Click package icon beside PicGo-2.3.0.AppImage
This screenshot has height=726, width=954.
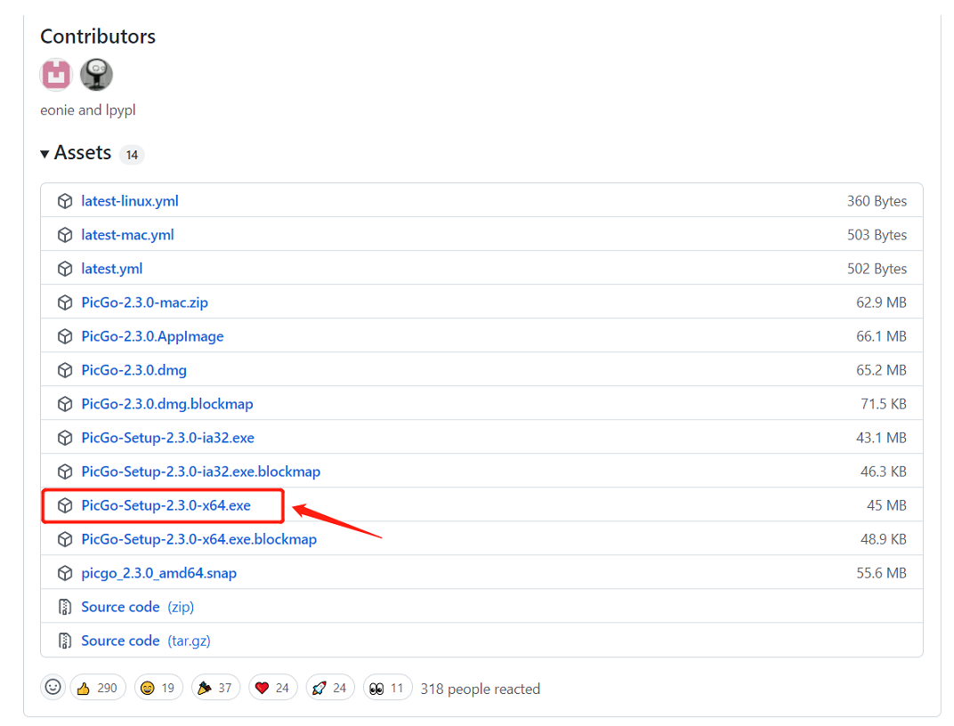pos(64,337)
